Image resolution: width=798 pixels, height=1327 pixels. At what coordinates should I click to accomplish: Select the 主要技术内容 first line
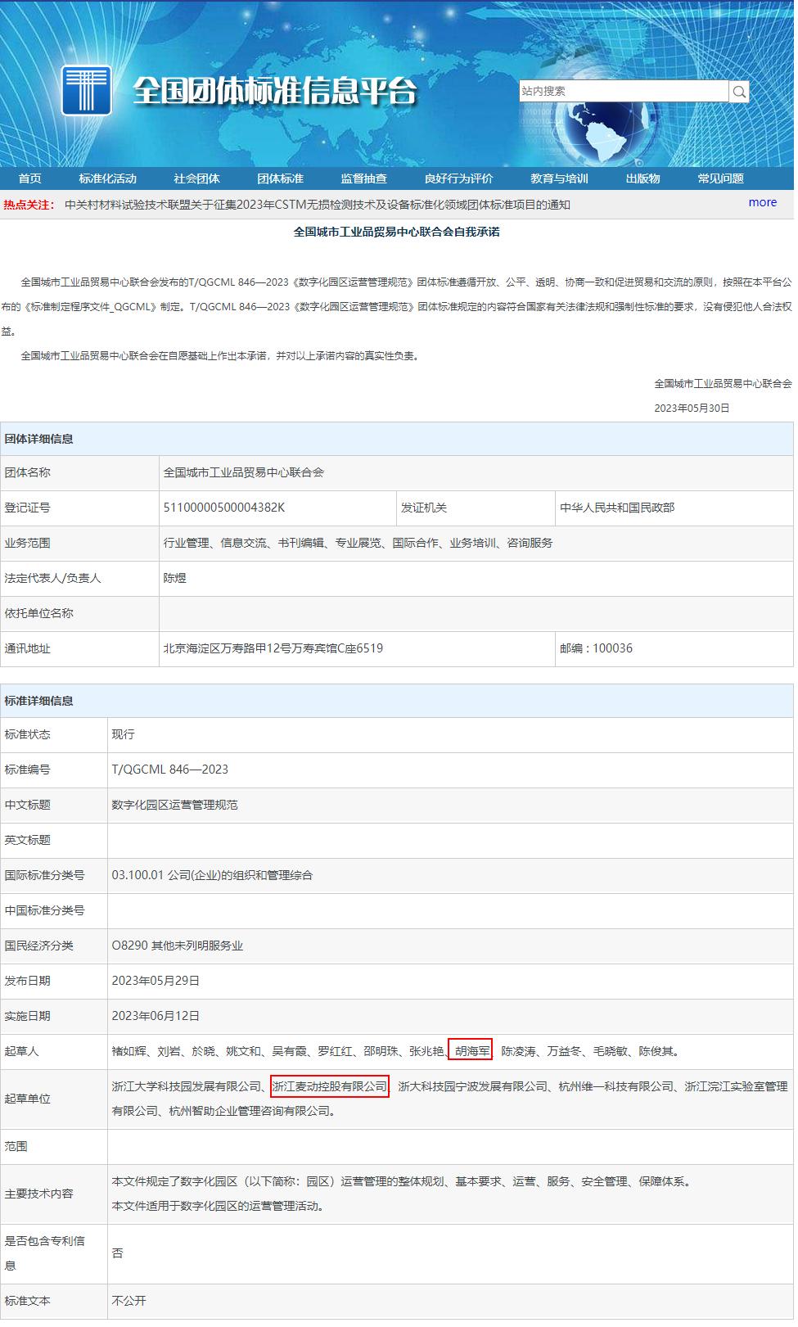(x=403, y=1181)
